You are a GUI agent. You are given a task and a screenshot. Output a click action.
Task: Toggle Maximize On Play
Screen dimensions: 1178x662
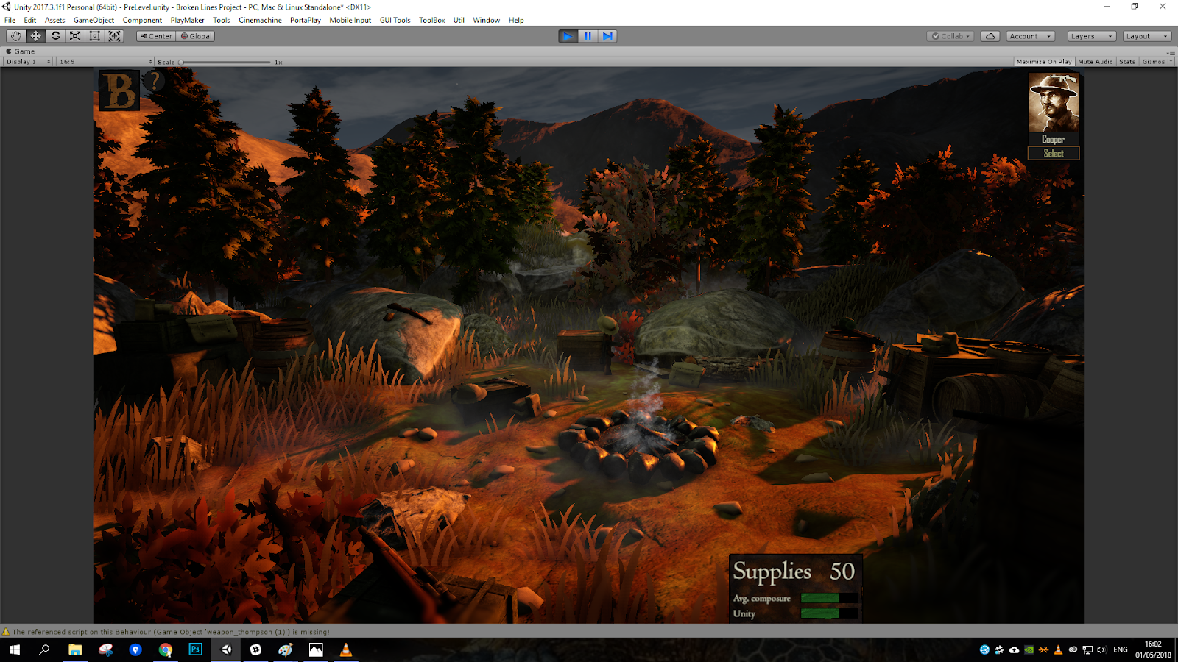coord(1044,62)
